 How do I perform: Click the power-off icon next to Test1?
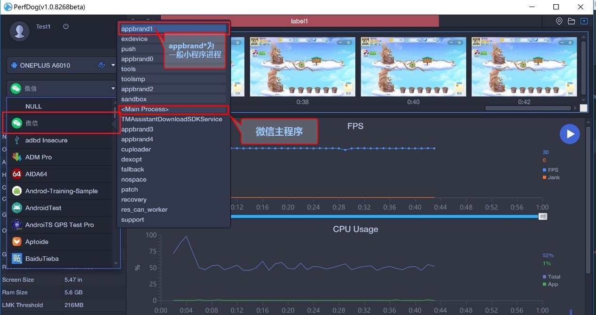[x=65, y=26]
